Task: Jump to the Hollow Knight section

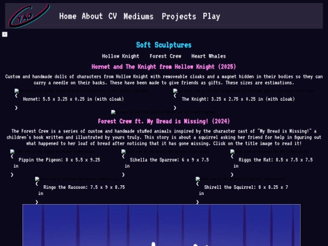Action: click(x=120, y=56)
